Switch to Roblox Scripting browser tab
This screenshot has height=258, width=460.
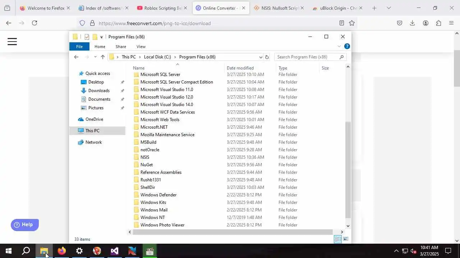(163, 8)
